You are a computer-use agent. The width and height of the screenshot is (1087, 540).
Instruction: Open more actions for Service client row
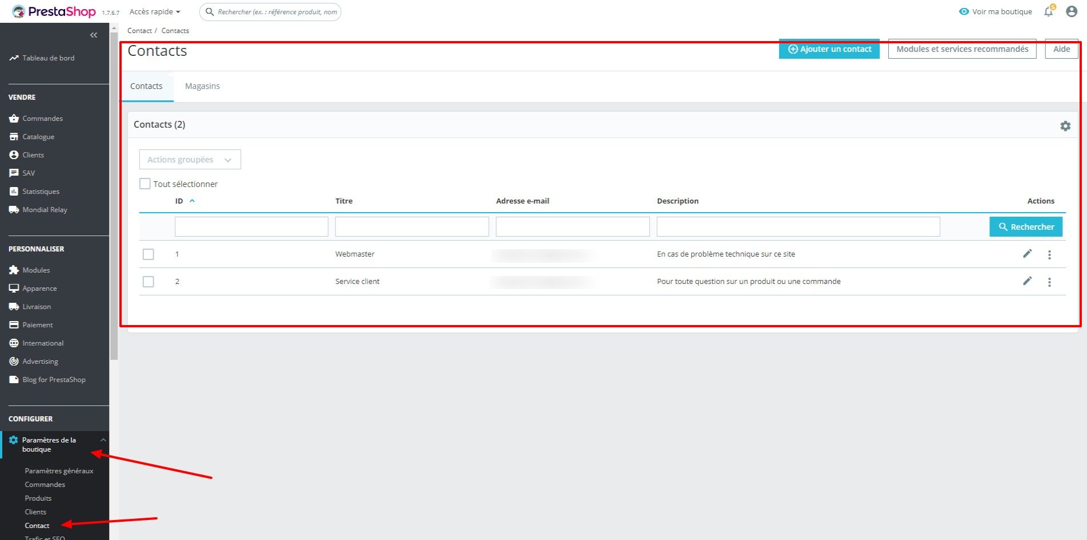tap(1049, 282)
